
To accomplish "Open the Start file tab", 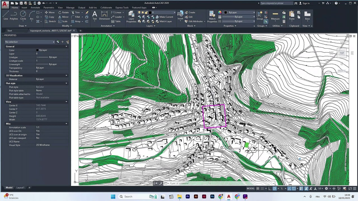I will [10, 31].
